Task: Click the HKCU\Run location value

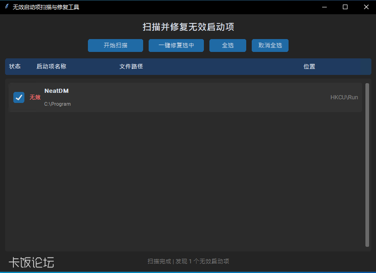Action: (344, 97)
